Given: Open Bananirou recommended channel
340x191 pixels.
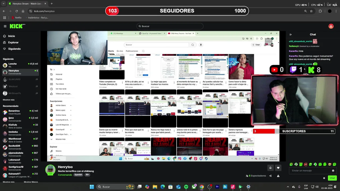Looking at the screenshot, I should coord(20,112).
